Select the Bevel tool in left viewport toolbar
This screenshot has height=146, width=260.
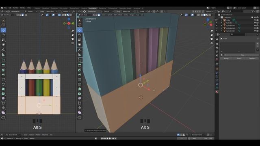coord(3,75)
